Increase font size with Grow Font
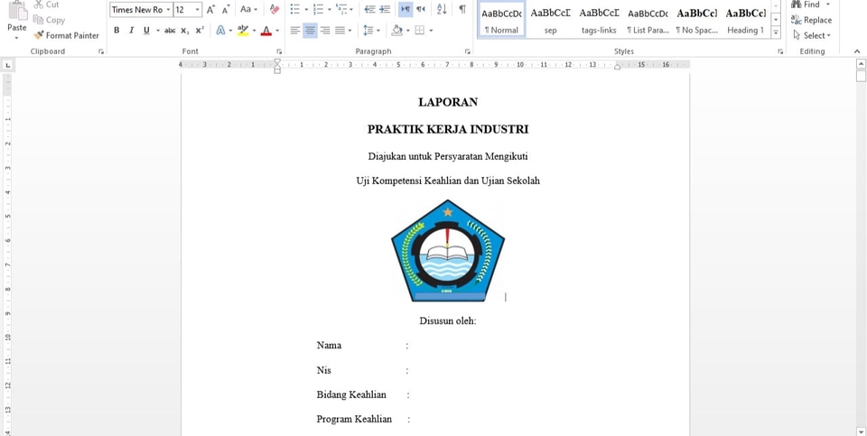 point(210,9)
